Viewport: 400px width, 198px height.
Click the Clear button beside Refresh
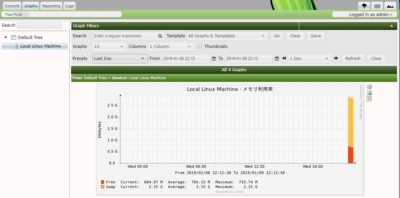click(376, 59)
